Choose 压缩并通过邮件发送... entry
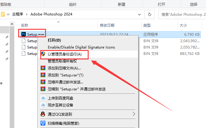The width and height of the screenshot is (206, 128). (x=65, y=82)
